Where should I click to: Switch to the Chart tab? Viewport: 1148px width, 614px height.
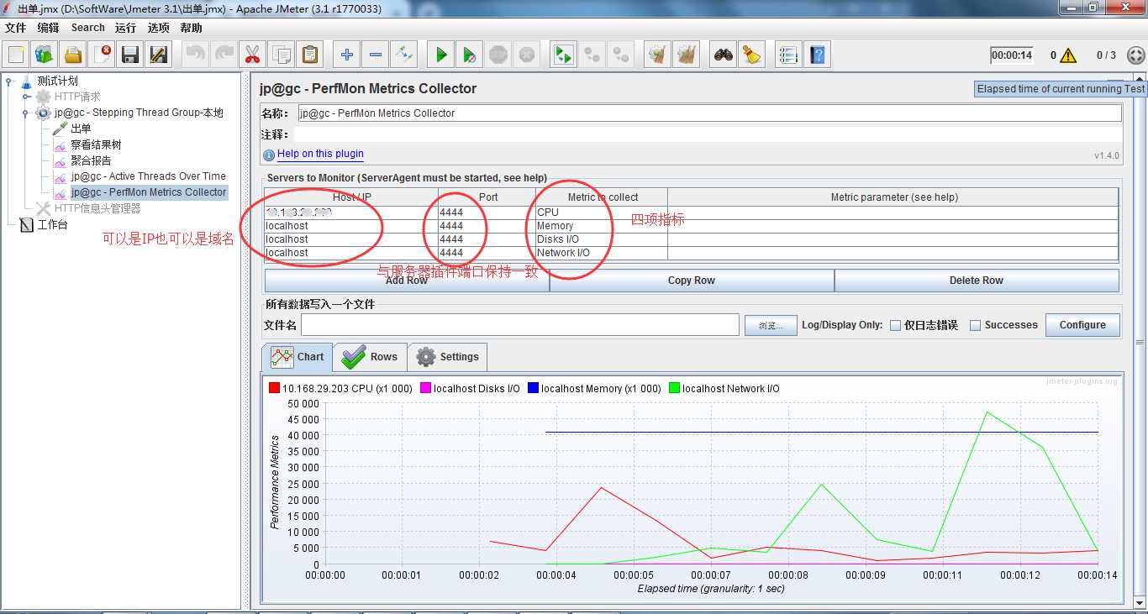tap(298, 357)
